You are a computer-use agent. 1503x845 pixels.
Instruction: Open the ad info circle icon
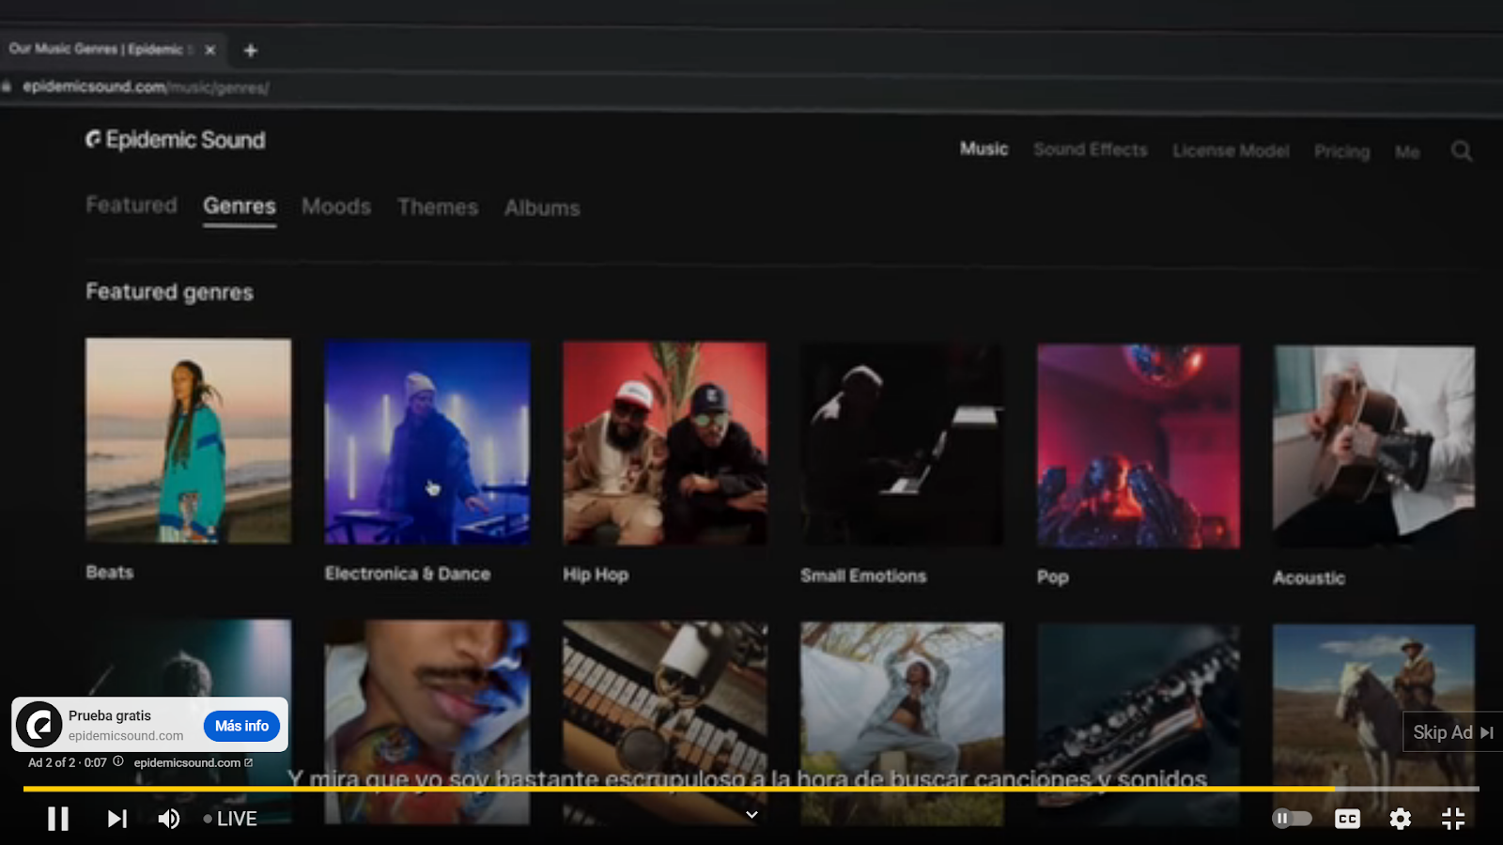click(118, 761)
